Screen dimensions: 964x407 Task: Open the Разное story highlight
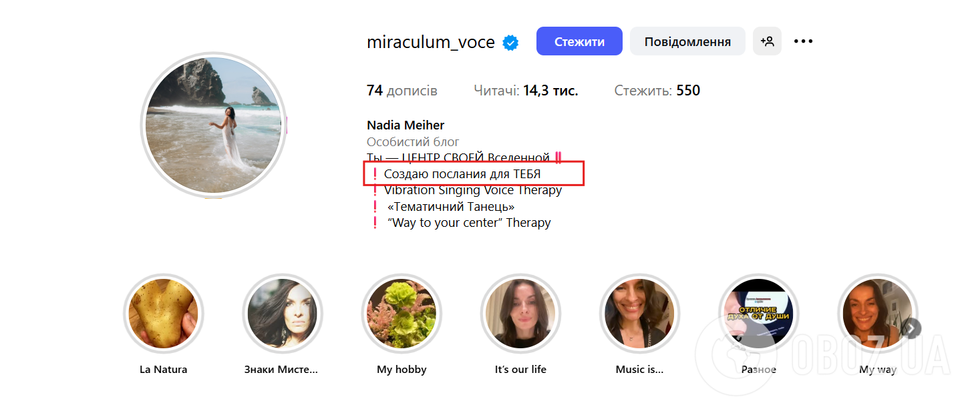(758, 314)
